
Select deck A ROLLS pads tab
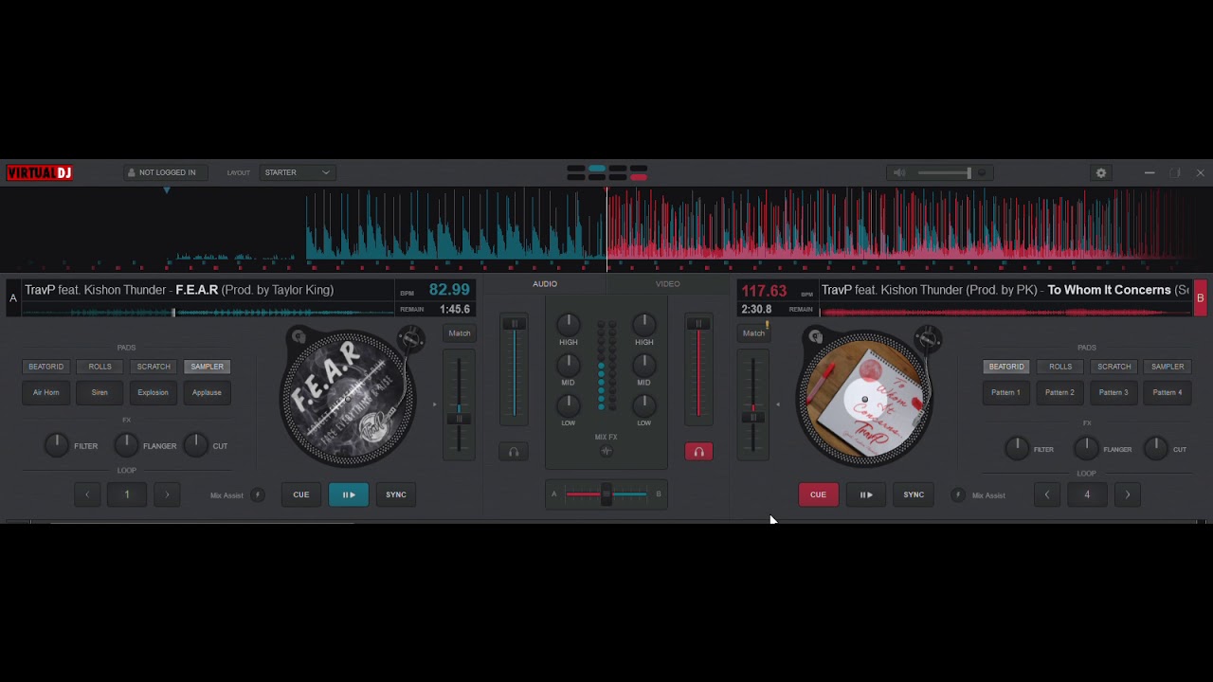point(100,367)
